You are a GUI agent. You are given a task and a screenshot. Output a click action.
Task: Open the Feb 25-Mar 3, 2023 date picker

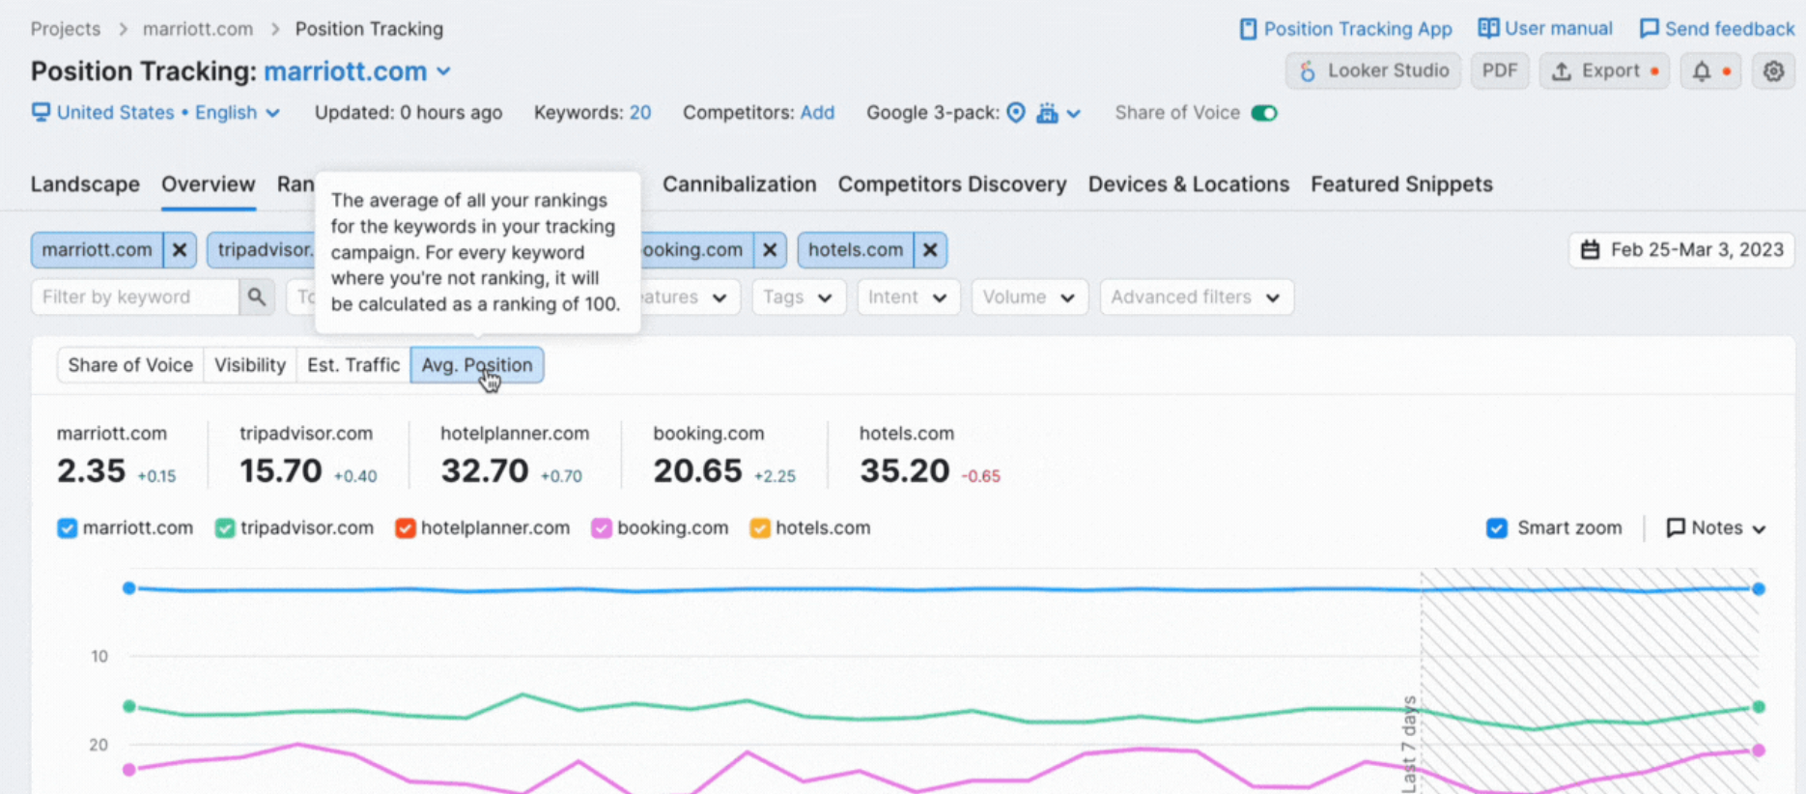tap(1681, 250)
